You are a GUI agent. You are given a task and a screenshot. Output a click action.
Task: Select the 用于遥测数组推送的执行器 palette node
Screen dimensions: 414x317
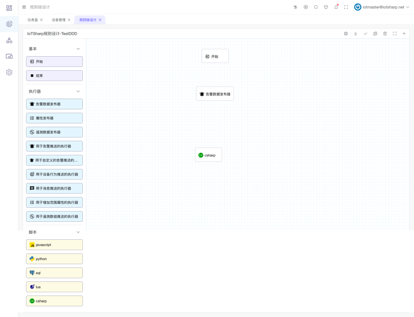54,216
